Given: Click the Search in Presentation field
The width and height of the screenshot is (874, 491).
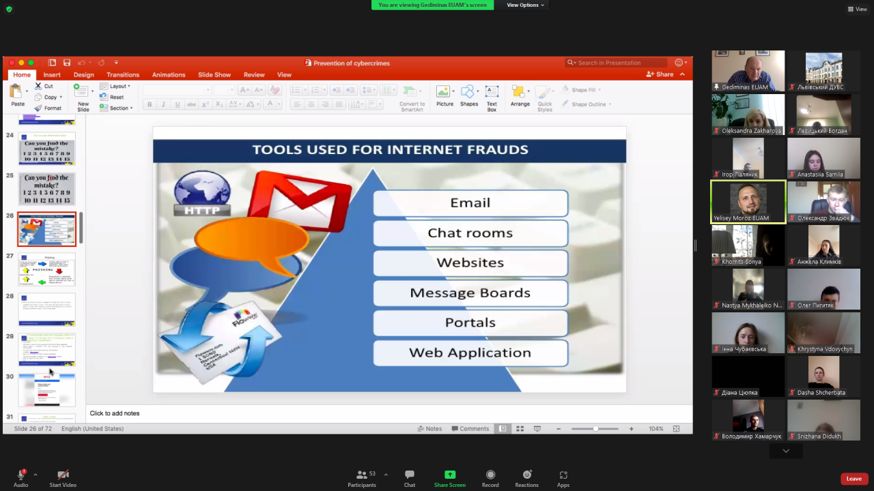Looking at the screenshot, I should point(617,63).
